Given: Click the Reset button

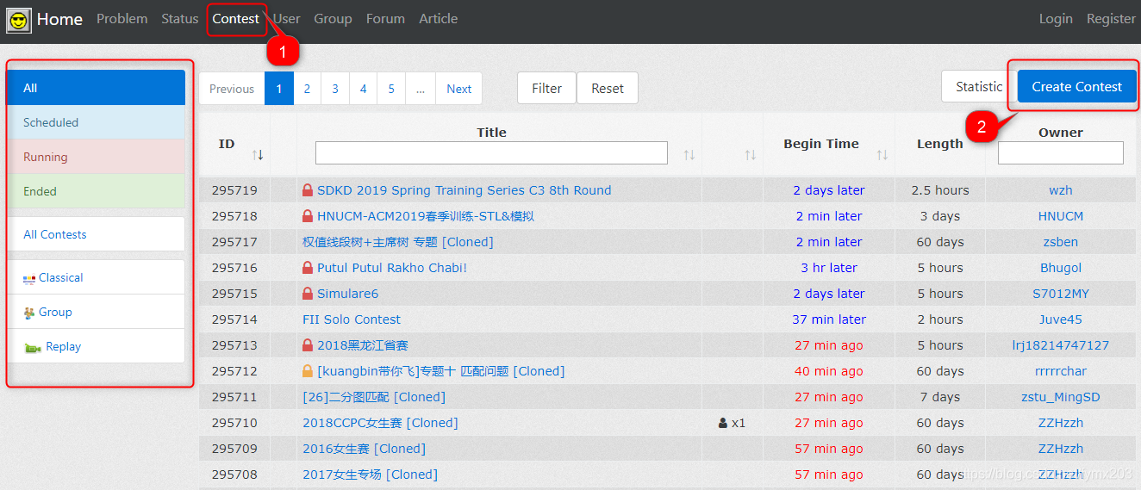Looking at the screenshot, I should pyautogui.click(x=608, y=88).
